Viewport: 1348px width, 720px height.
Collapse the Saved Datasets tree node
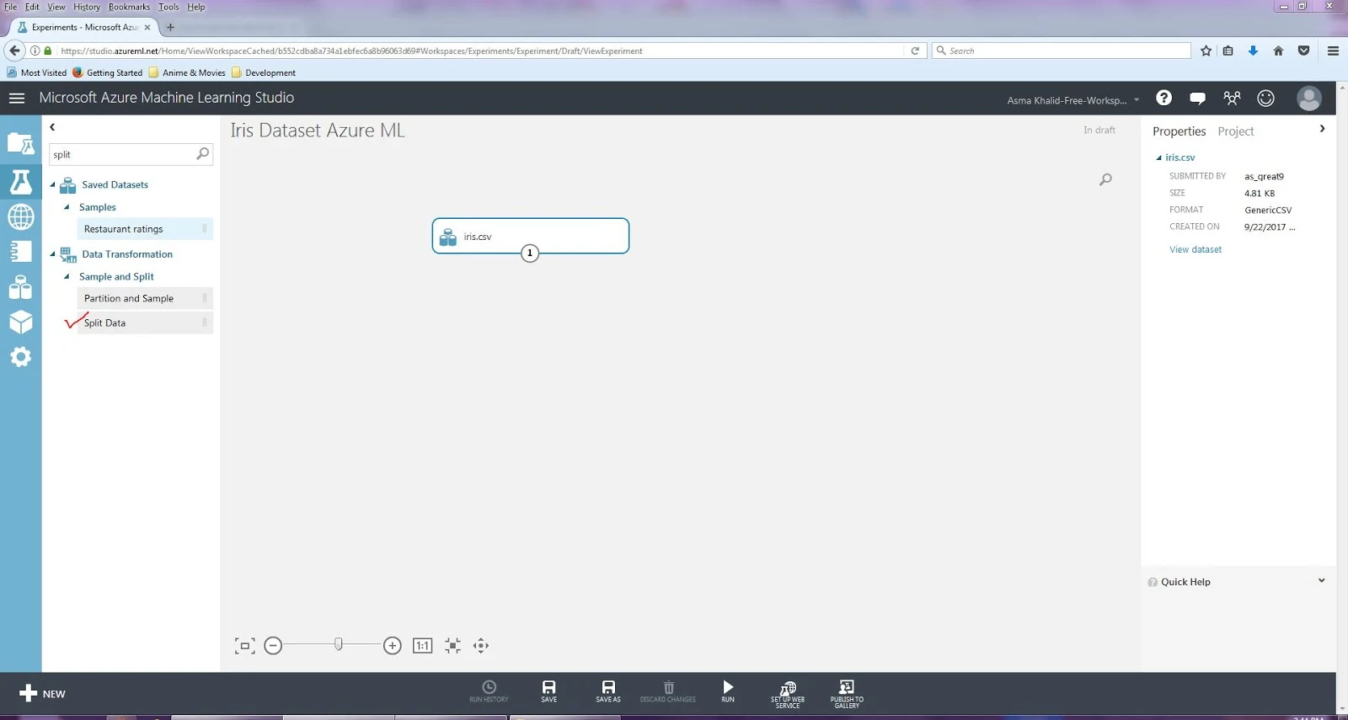coord(52,184)
